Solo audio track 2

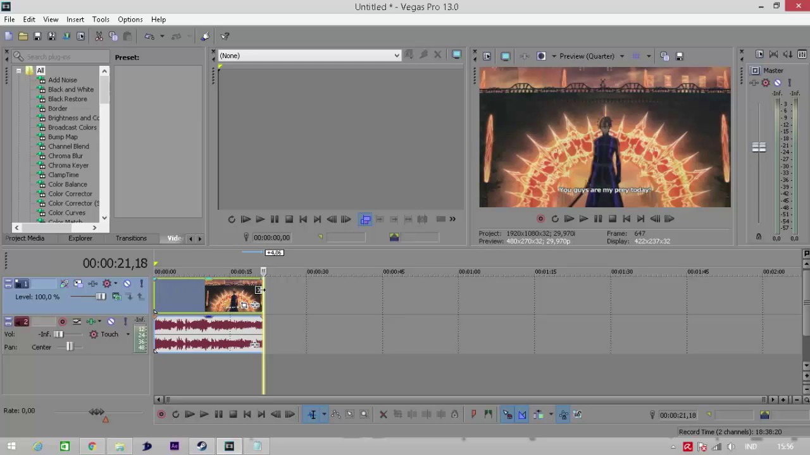125,322
